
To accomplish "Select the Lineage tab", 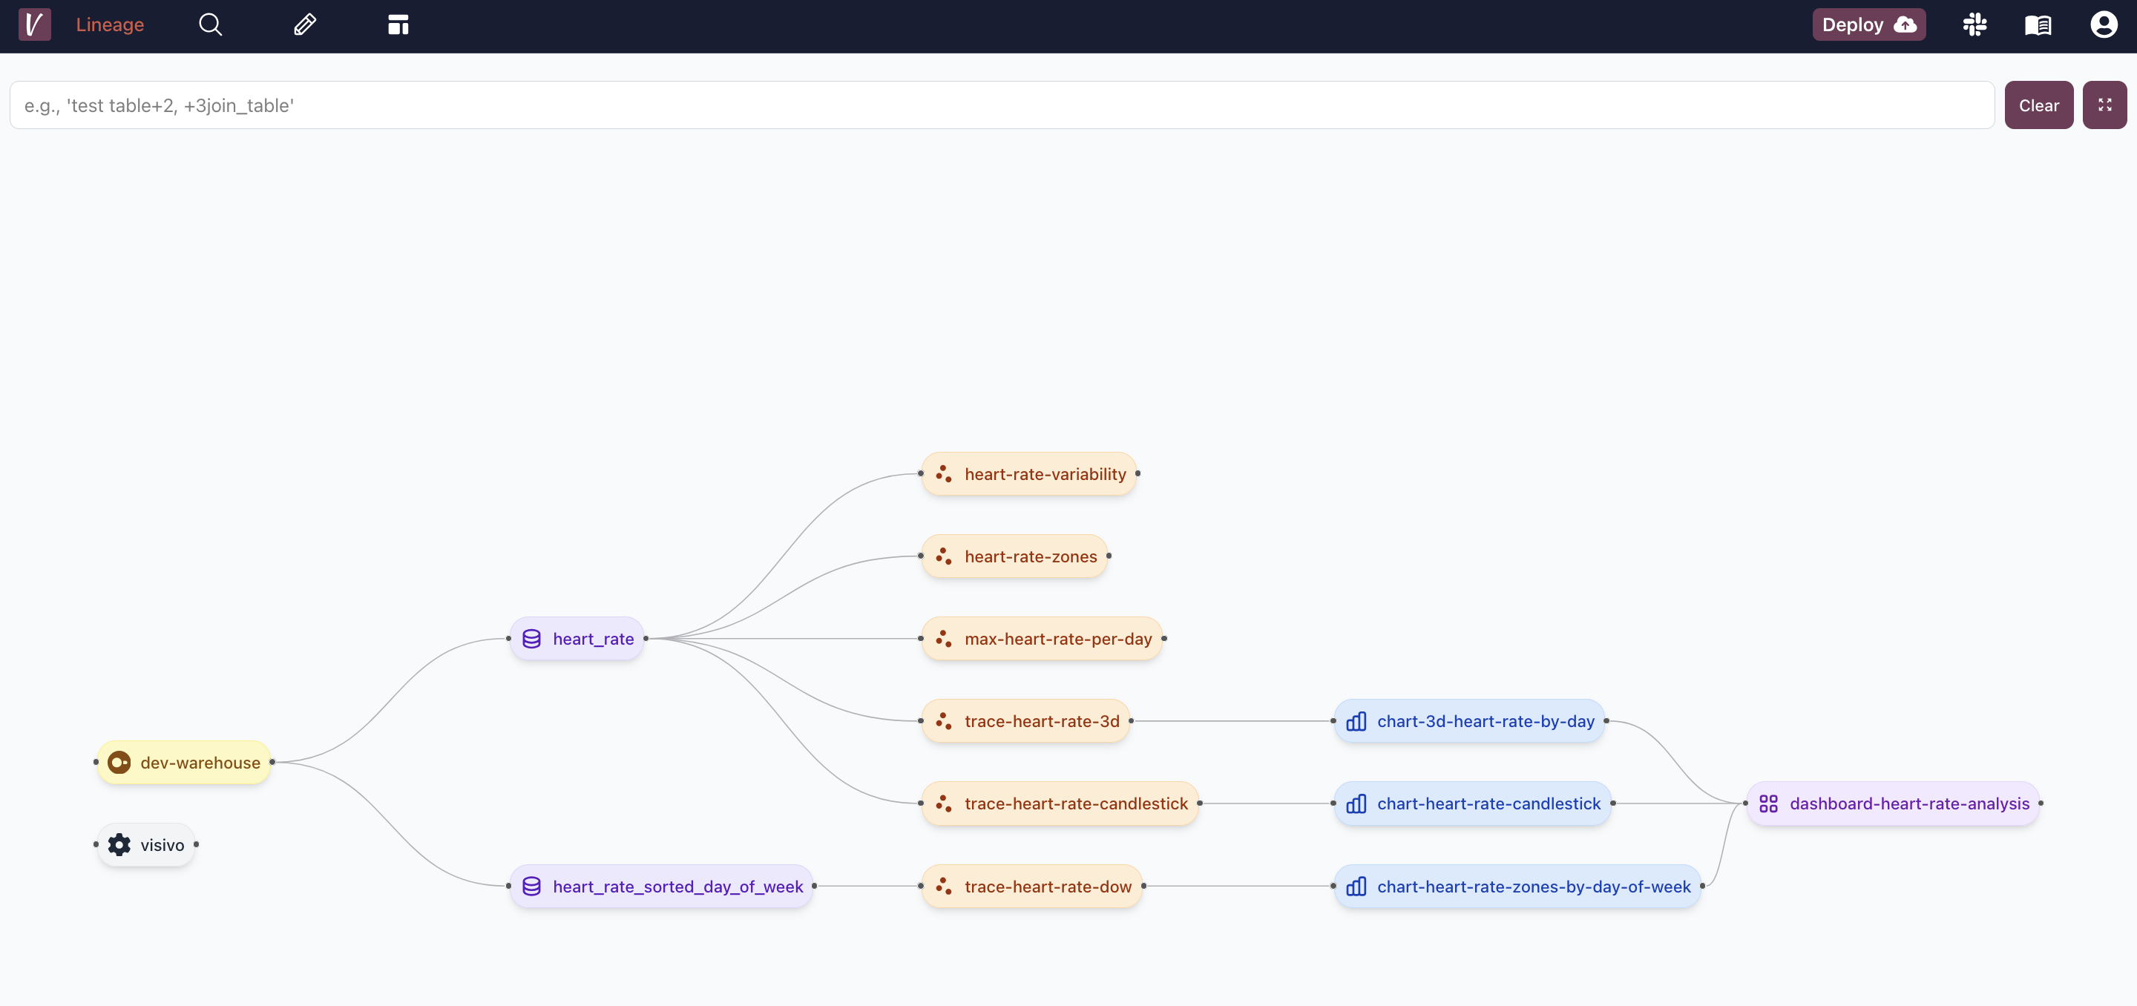I will coord(110,25).
